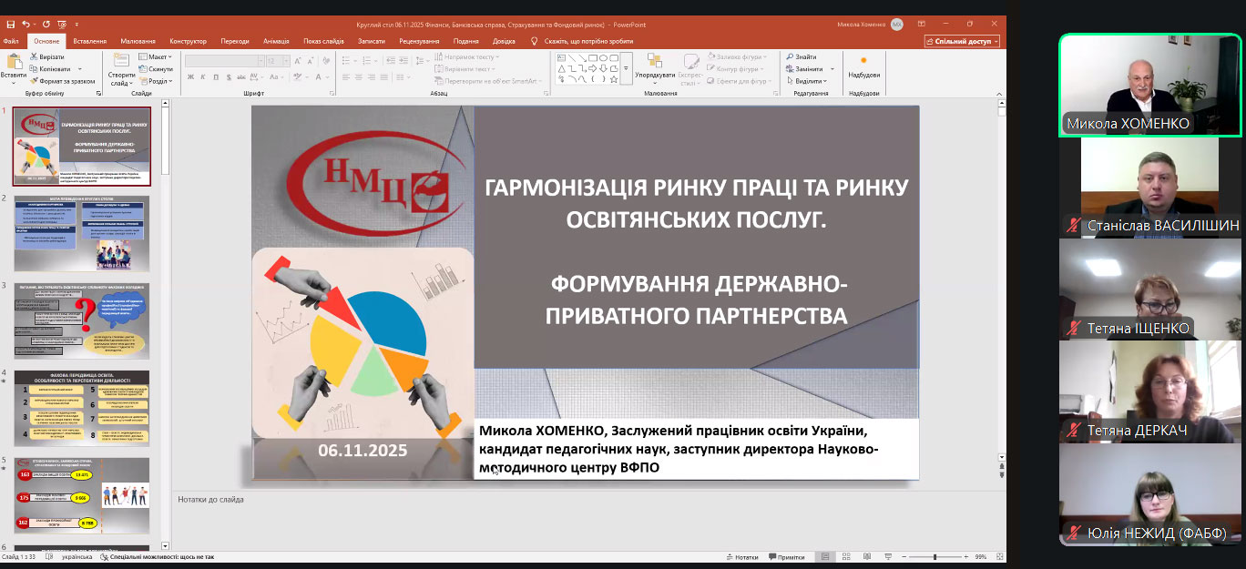Switch to the Анімація ribbon tab

pos(276,41)
